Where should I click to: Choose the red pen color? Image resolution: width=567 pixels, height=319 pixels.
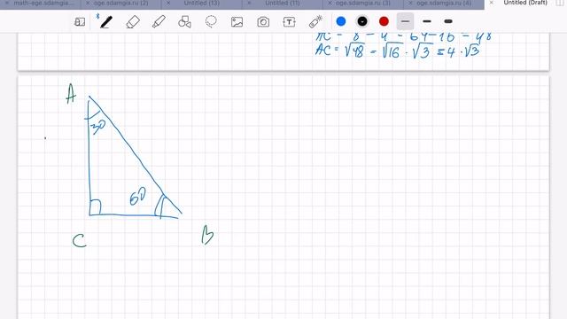pyautogui.click(x=384, y=21)
